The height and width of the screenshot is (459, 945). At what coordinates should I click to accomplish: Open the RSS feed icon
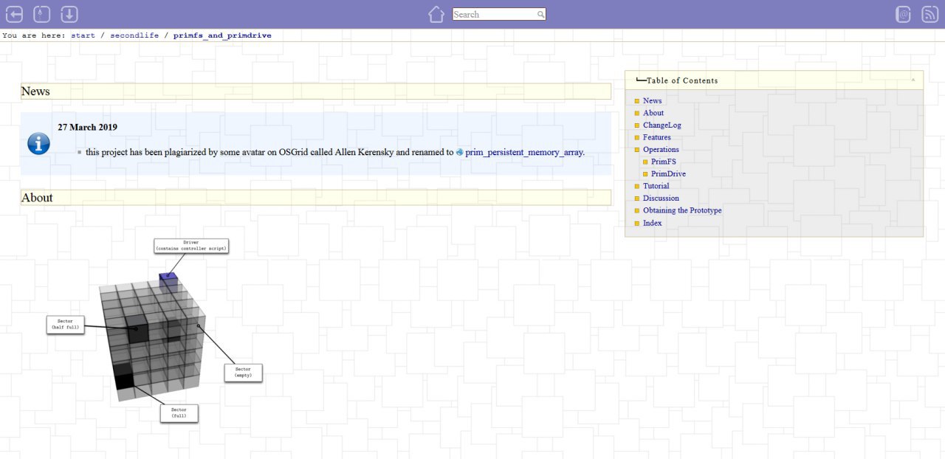[930, 14]
